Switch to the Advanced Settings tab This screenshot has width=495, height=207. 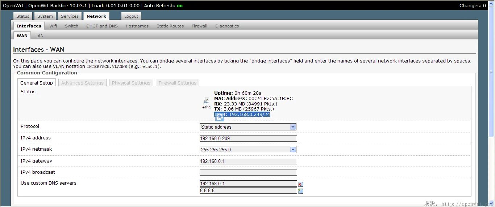coord(82,83)
